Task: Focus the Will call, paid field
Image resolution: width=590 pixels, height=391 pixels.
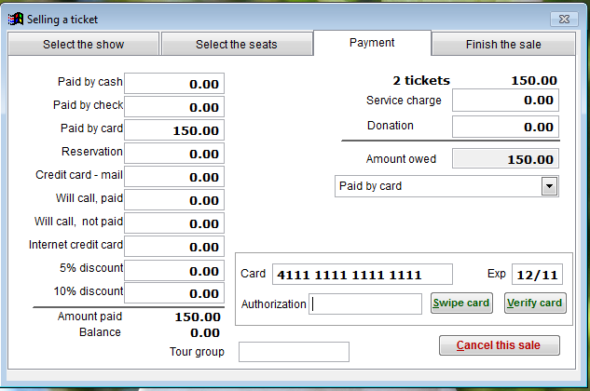Action: click(174, 200)
